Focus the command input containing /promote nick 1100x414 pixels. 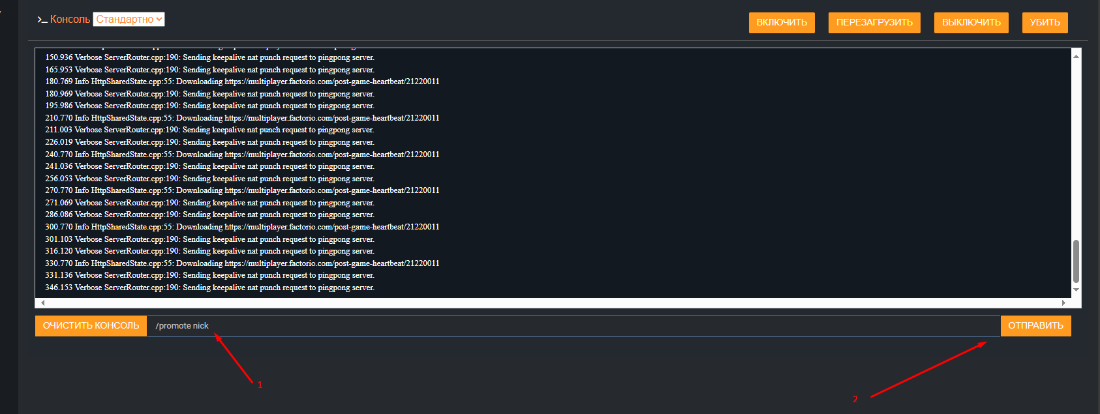(573, 326)
